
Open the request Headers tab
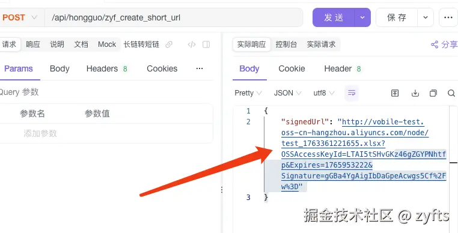(x=107, y=68)
